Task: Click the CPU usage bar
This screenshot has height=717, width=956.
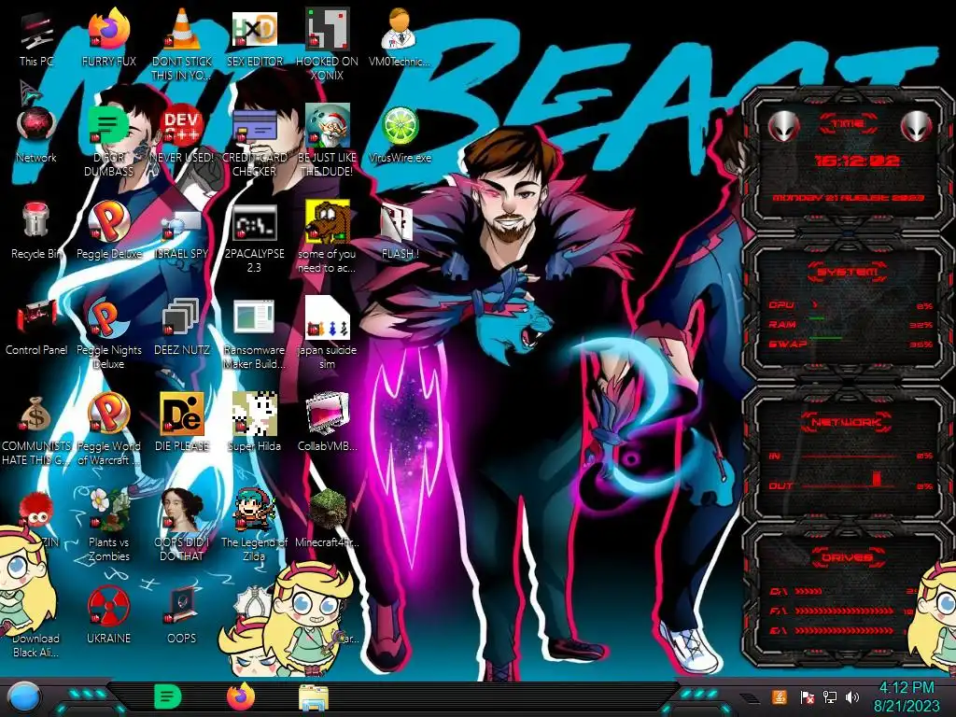Action: [x=851, y=305]
